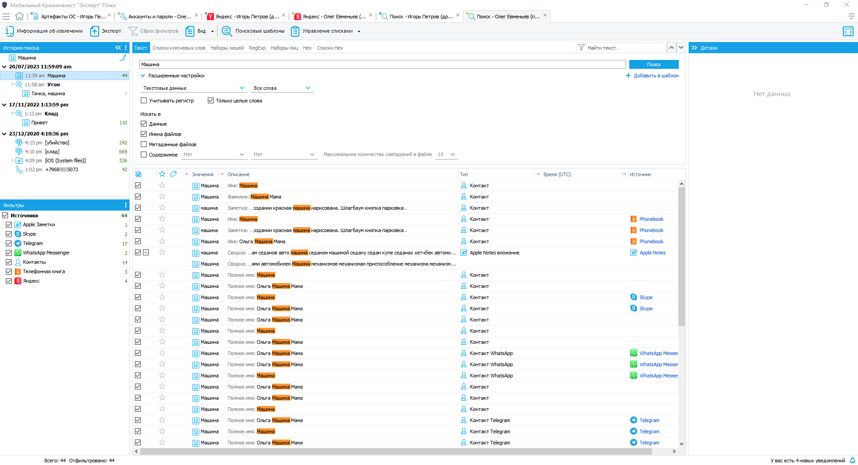This screenshot has height=465, width=858.
Task: Click the home icon in tab bar
Action: click(x=19, y=17)
